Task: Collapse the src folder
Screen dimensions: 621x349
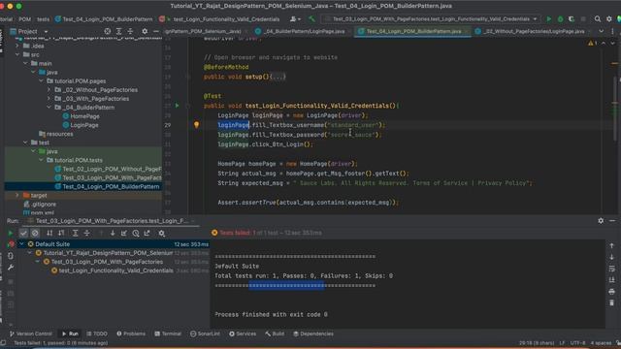Action: pyautogui.click(x=17, y=54)
